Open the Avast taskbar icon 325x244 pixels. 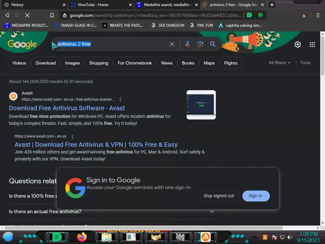click(206, 237)
